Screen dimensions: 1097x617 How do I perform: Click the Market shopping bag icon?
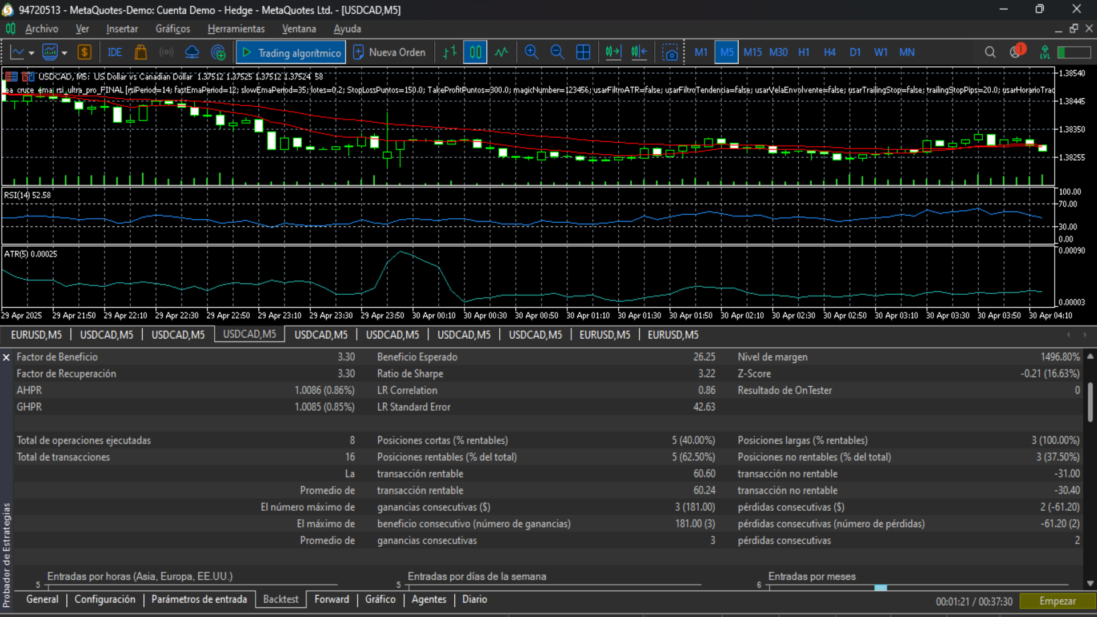coord(141,53)
